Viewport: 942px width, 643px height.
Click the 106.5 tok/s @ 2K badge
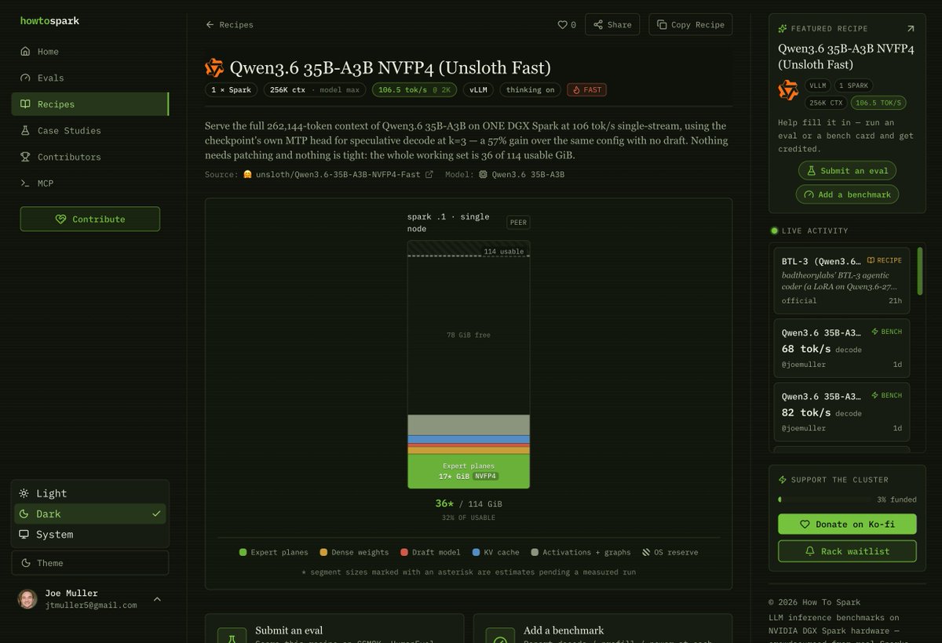coord(414,90)
